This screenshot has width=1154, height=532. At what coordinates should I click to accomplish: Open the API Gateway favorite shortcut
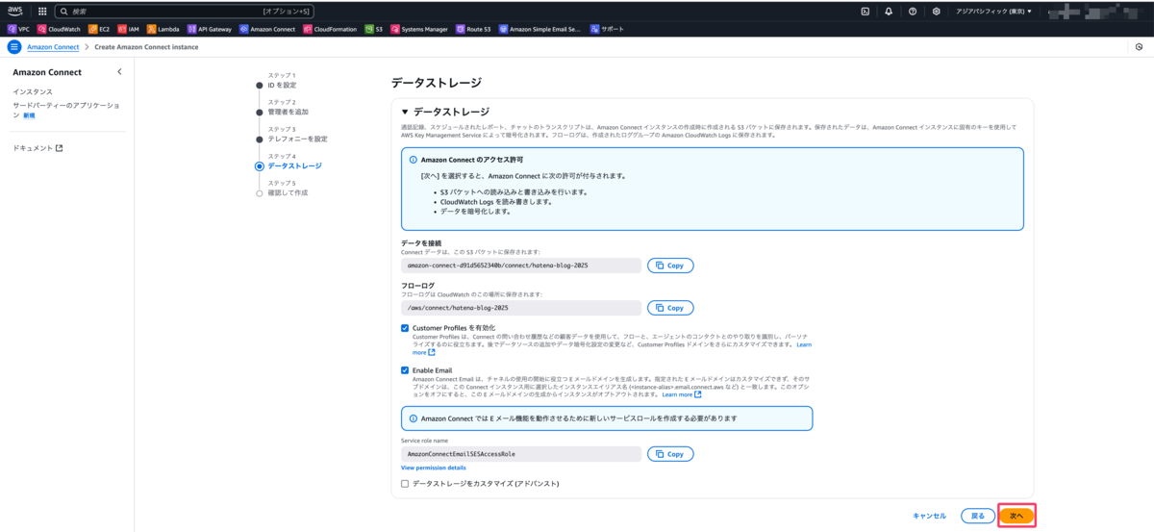point(210,29)
